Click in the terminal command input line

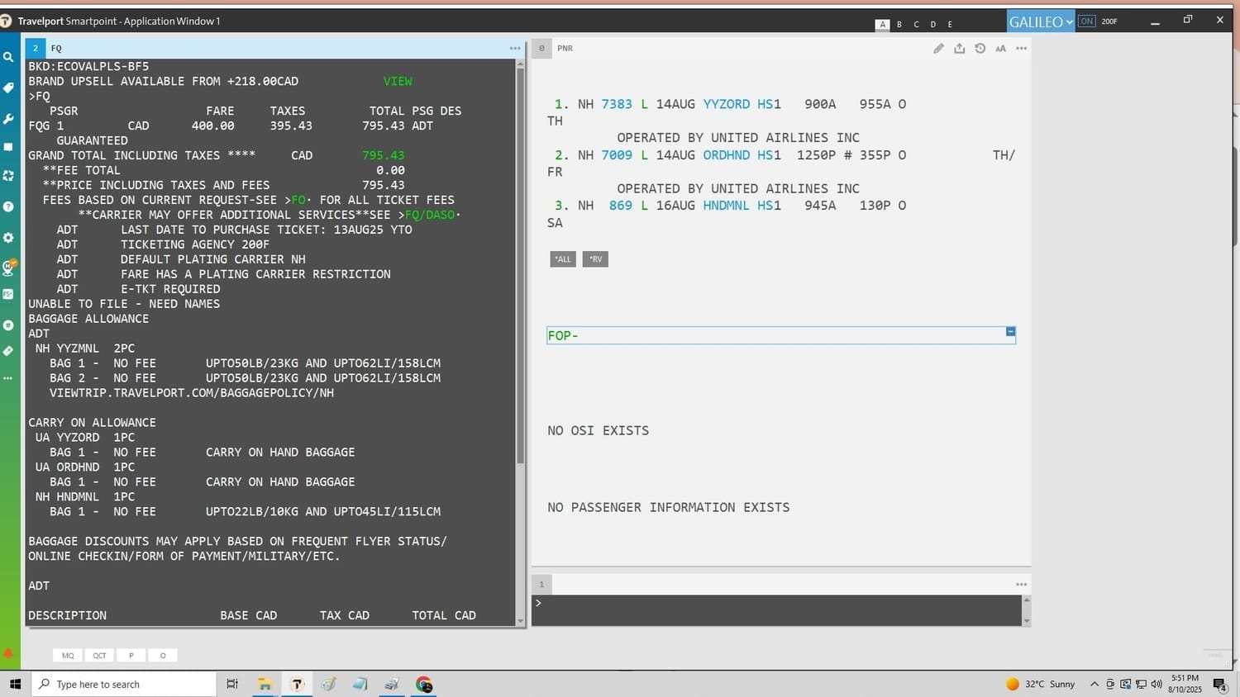pos(777,610)
